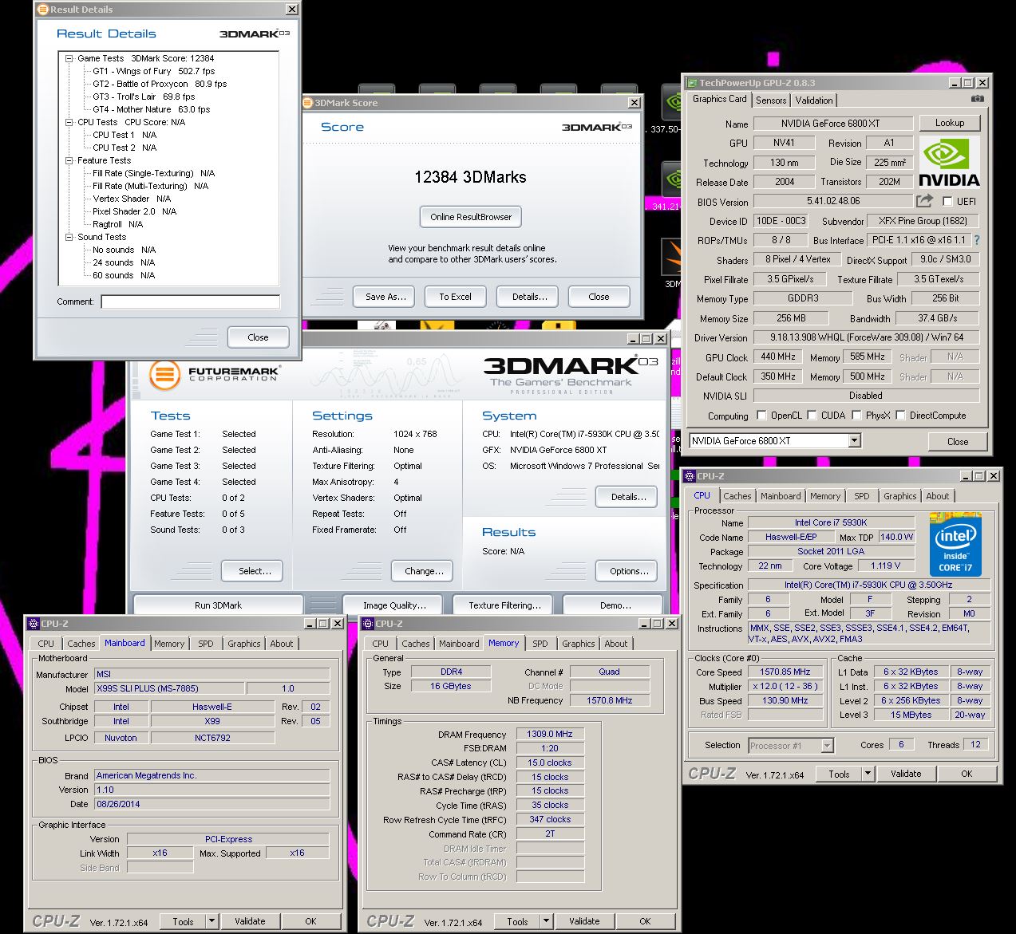The height and width of the screenshot is (934, 1016).
Task: Switch to the Validation tab in GPU-Z
Action: 814,100
